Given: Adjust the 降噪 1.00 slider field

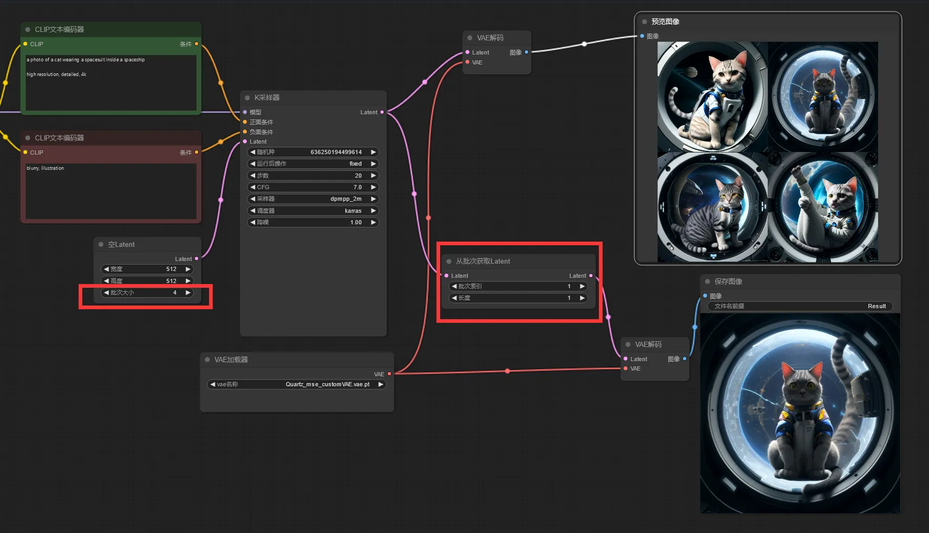Looking at the screenshot, I should pos(313,222).
